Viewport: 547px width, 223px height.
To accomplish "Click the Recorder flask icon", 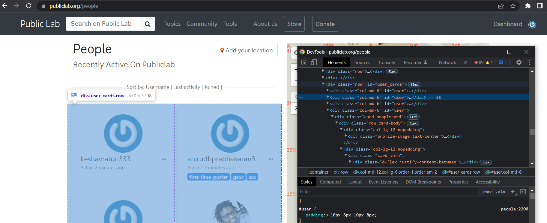I will coord(425,62).
